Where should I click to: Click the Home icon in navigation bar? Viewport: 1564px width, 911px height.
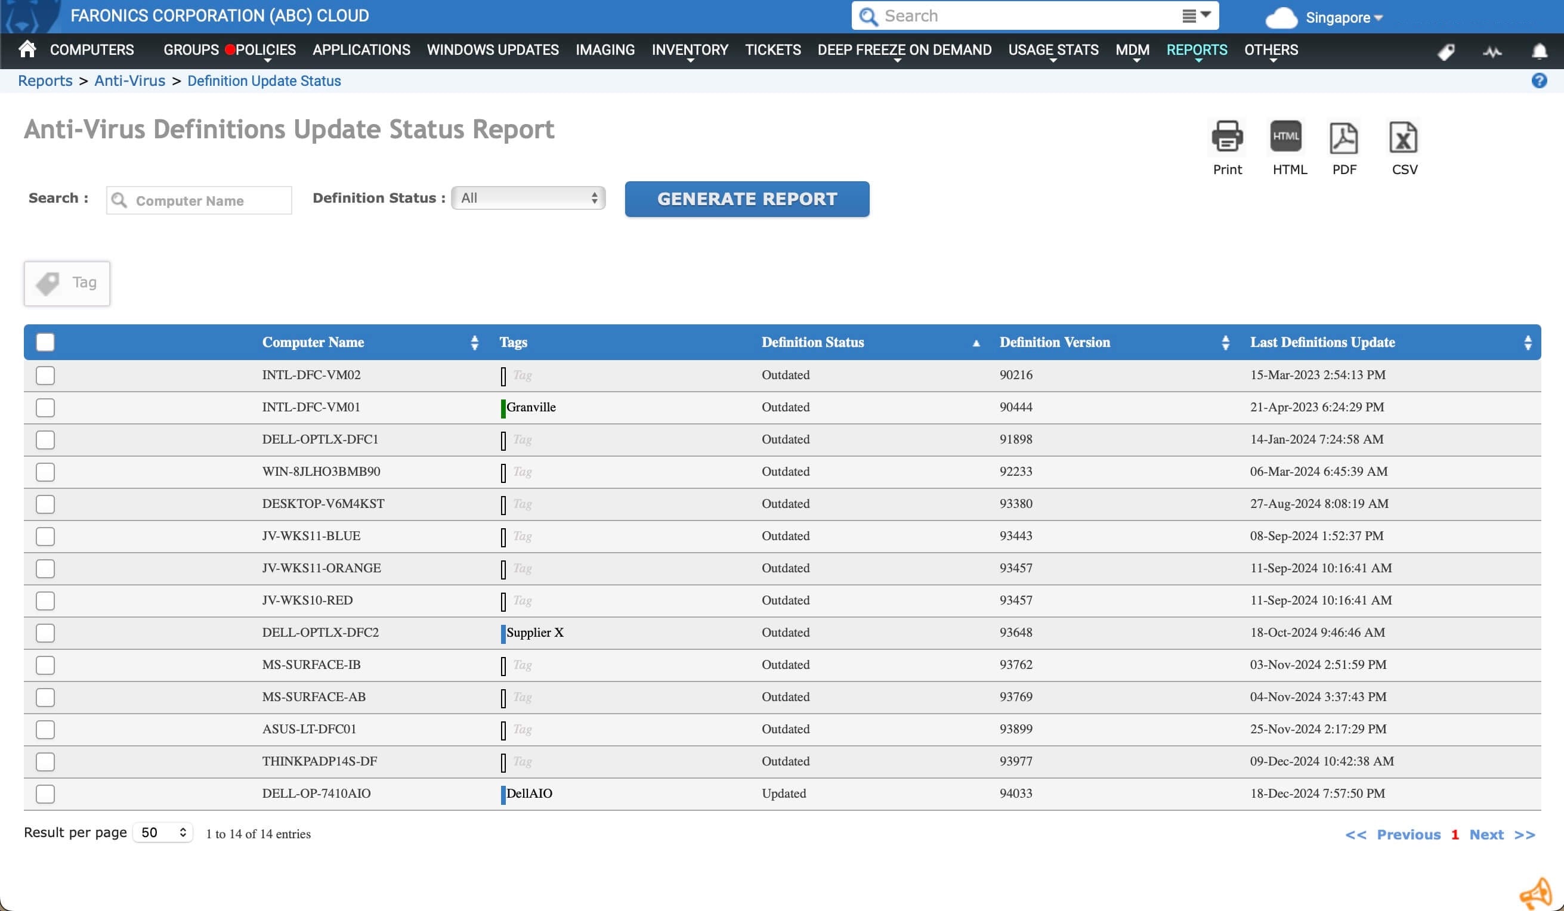[27, 49]
